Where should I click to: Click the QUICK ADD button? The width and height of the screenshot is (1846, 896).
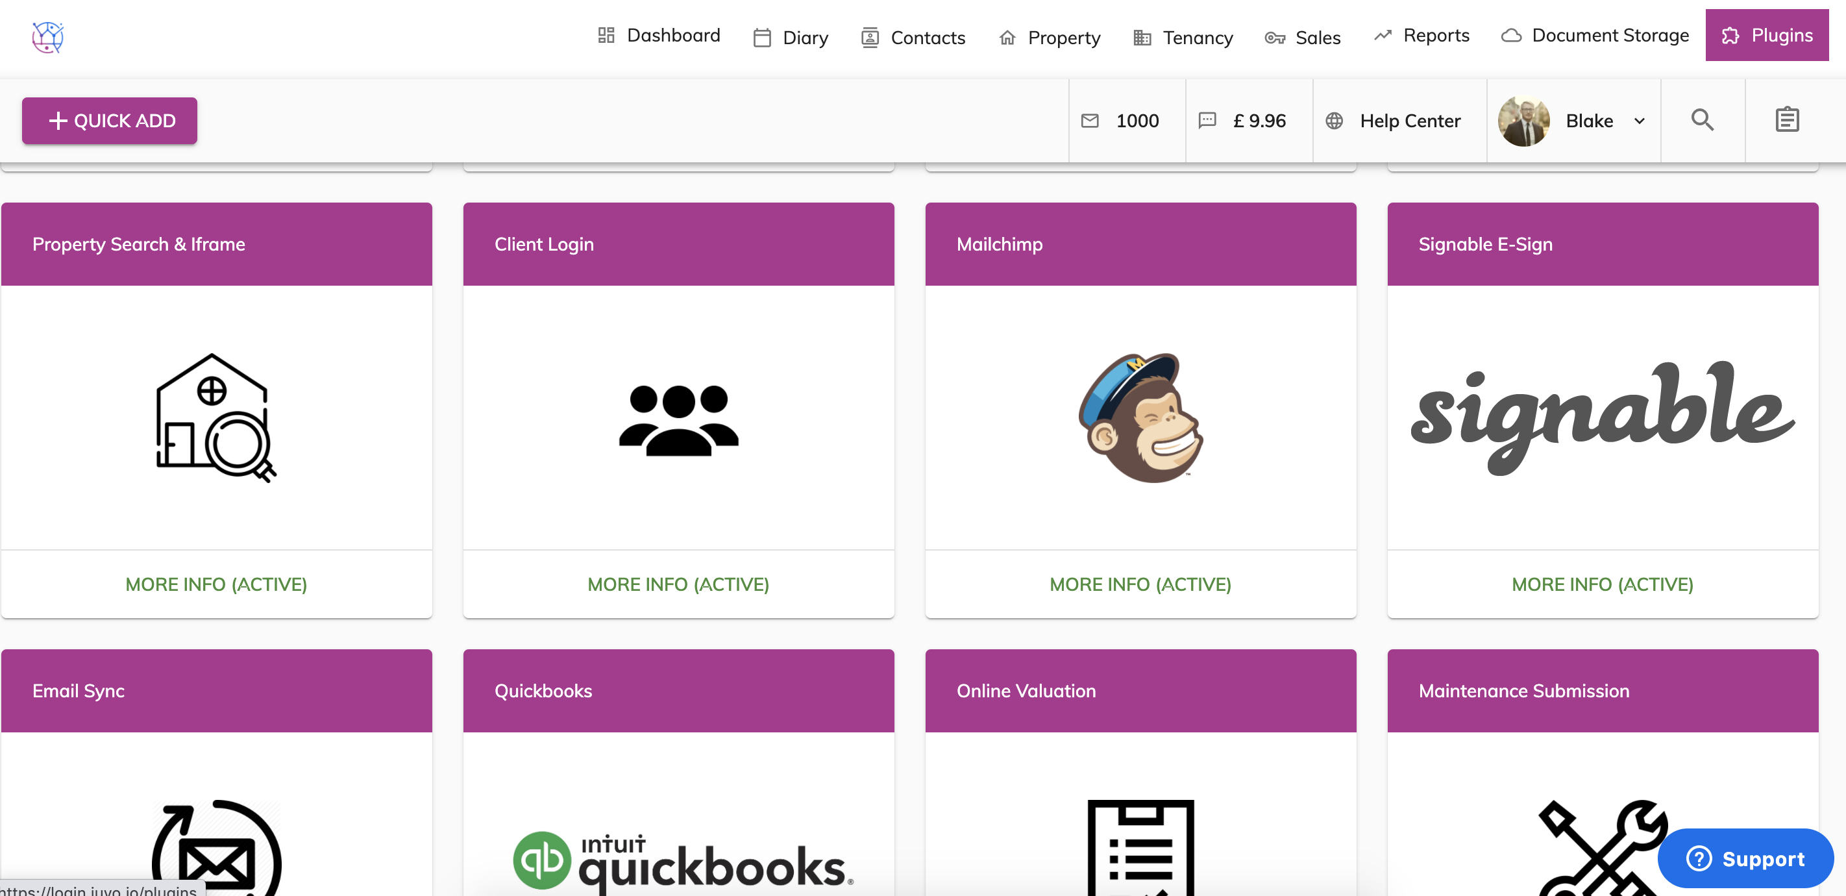tap(110, 120)
